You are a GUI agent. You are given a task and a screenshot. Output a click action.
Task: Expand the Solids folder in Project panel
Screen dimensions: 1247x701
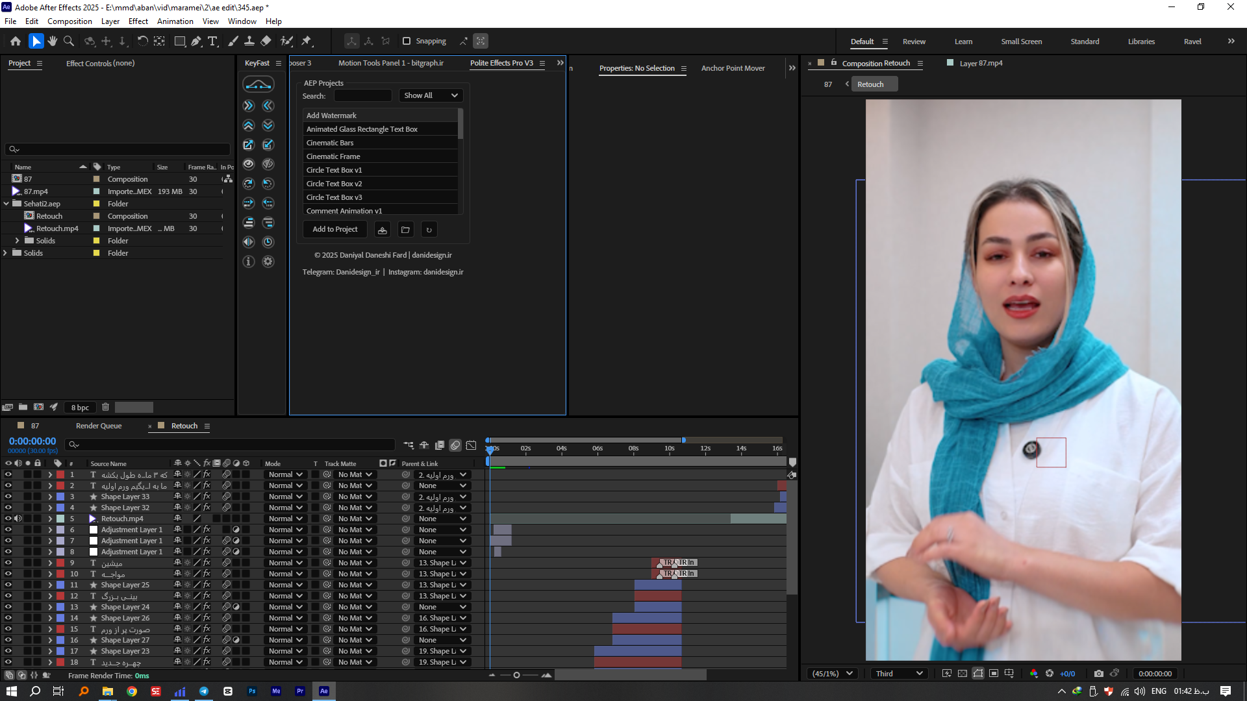point(6,253)
